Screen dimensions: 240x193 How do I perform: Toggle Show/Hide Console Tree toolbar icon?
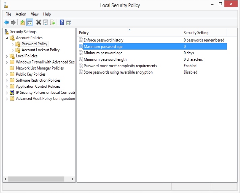pos(30,23)
